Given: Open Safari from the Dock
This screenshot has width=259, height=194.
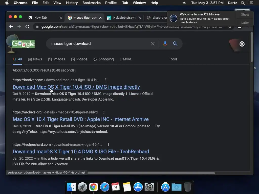Looking at the screenshot, I should pos(104,187).
